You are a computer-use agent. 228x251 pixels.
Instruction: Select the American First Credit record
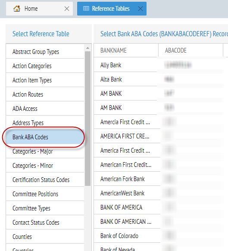[161, 165]
